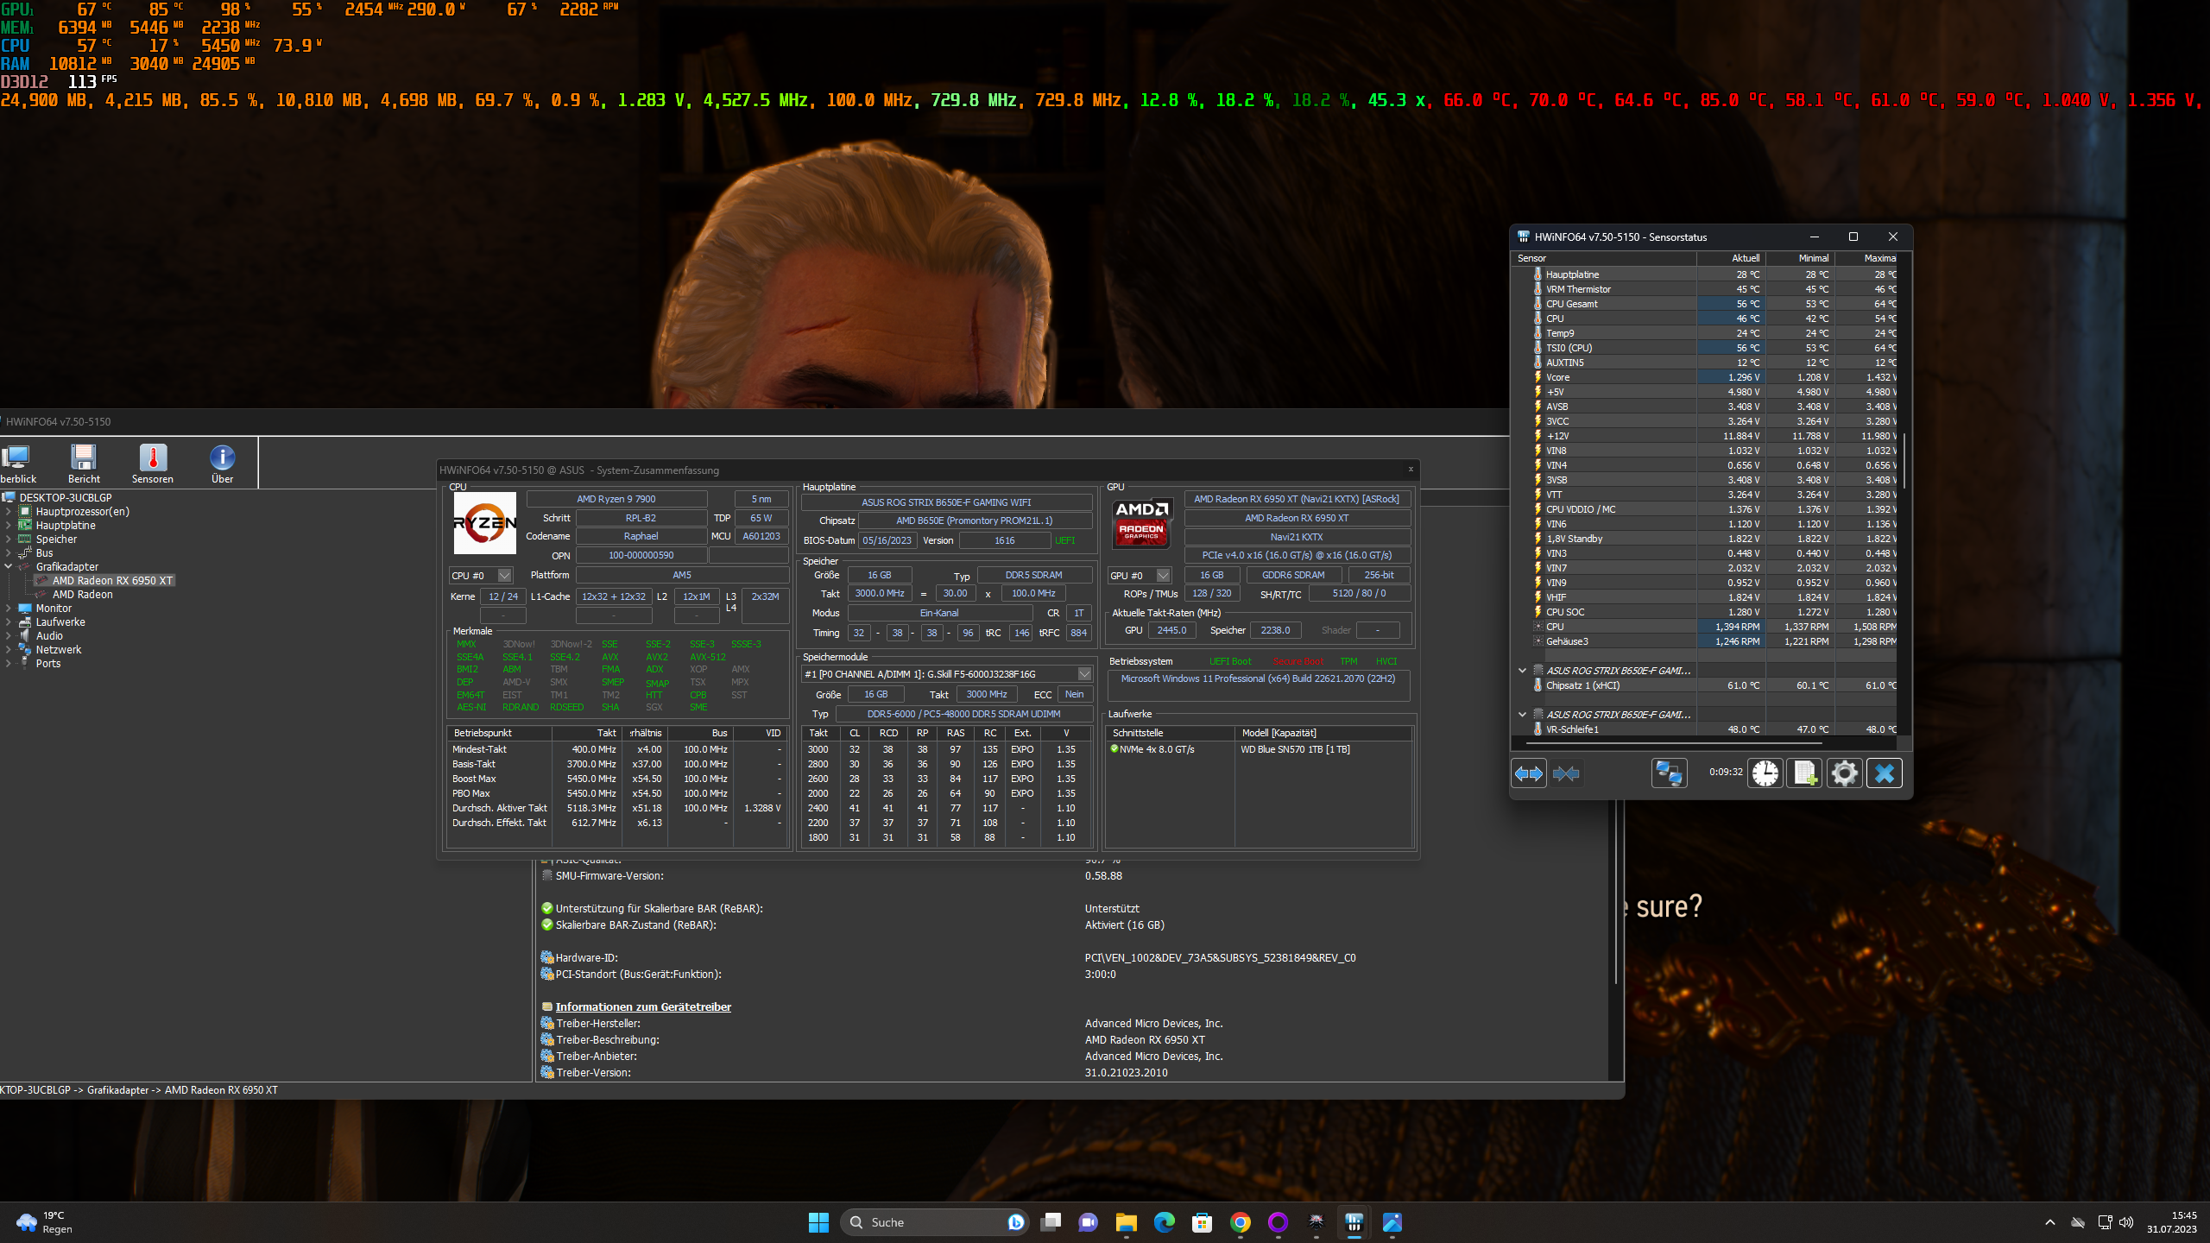Click the Informationen zum Gerätetreiber link
The width and height of the screenshot is (2210, 1243).
(642, 1007)
